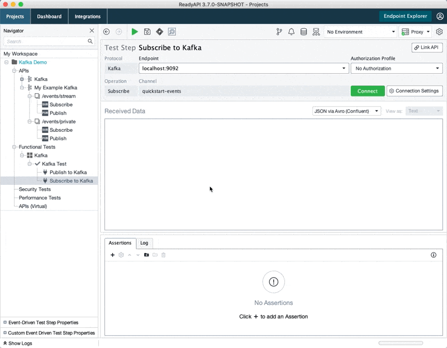Click the green Run test step icon
The width and height of the screenshot is (447, 348).
(135, 32)
